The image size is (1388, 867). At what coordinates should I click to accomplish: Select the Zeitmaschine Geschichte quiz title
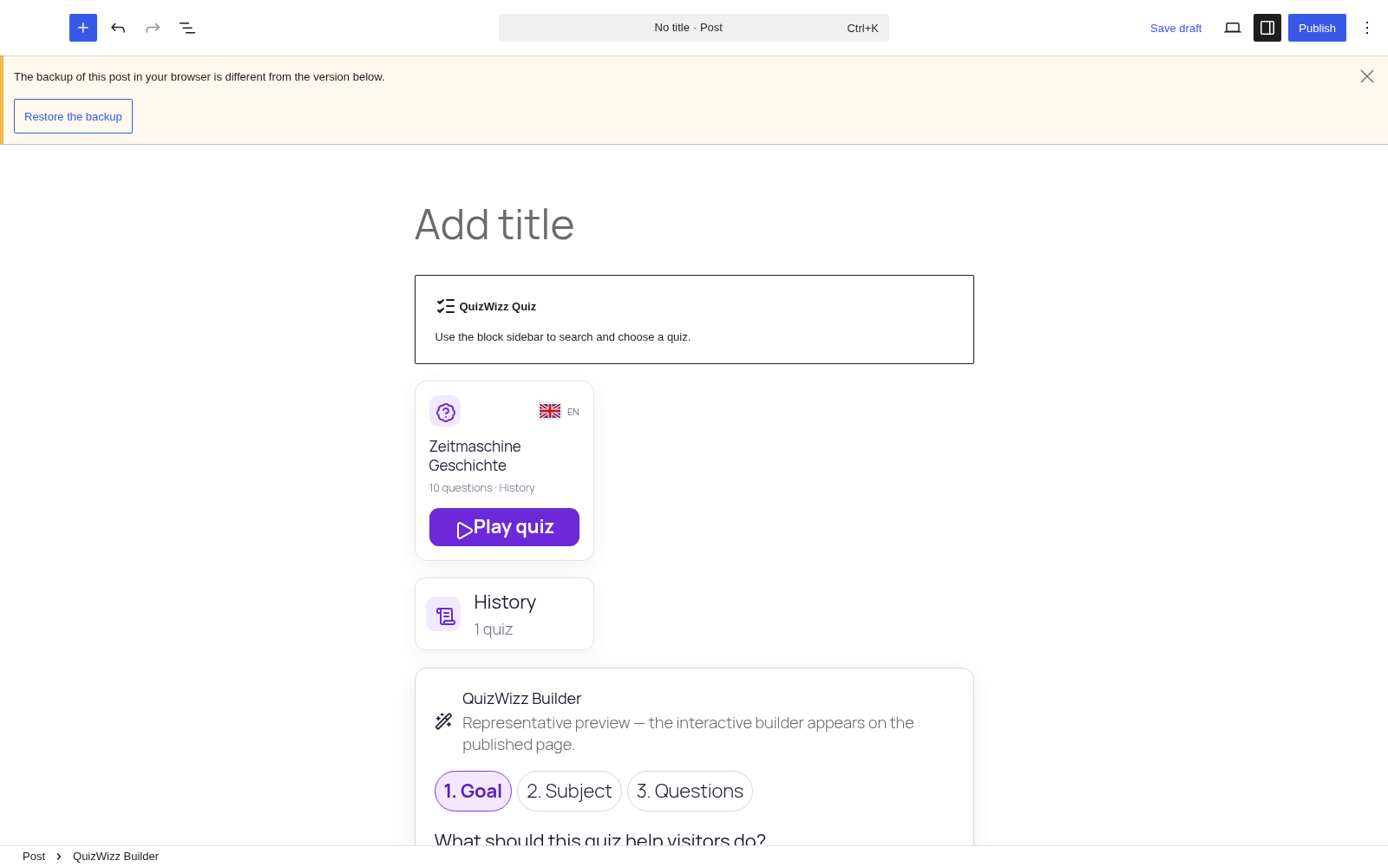(475, 456)
